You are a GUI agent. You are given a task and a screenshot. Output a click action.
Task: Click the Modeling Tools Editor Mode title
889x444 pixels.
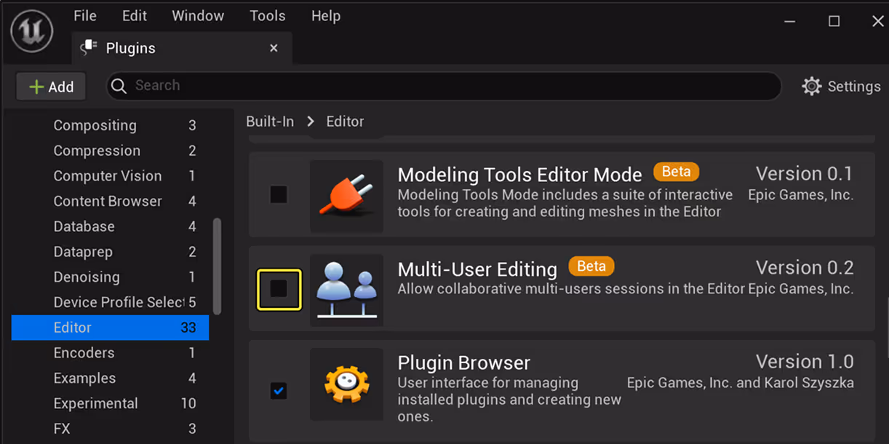(519, 175)
